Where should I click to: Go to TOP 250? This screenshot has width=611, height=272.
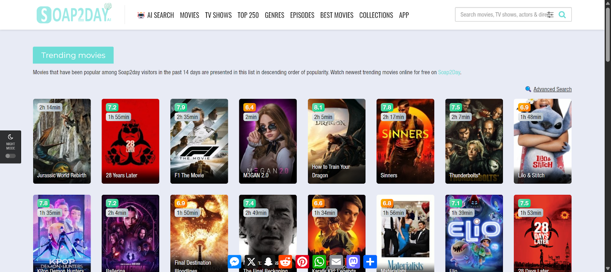[248, 15]
